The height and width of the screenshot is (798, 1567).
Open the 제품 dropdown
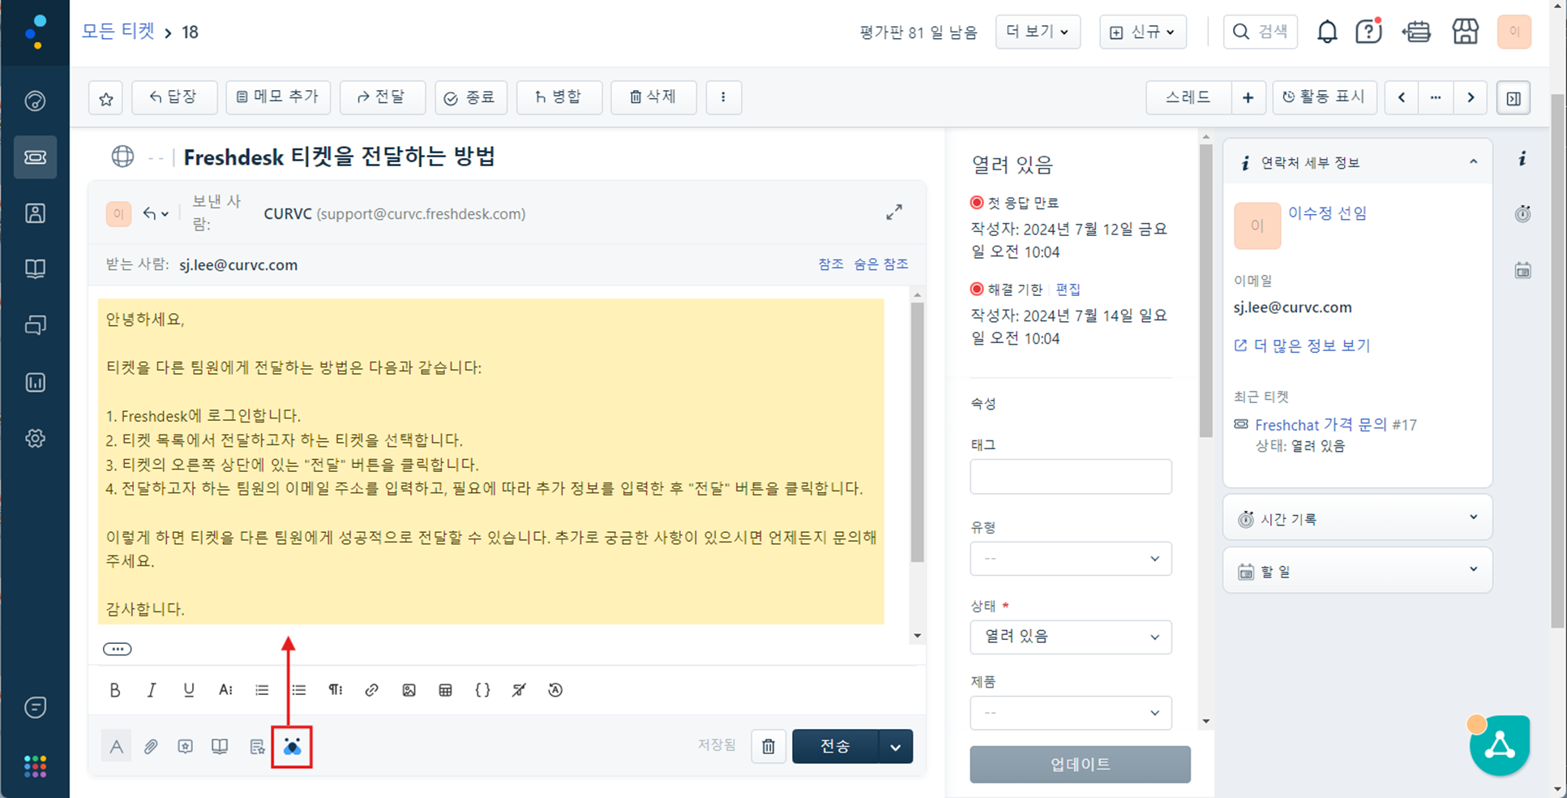tap(1070, 713)
